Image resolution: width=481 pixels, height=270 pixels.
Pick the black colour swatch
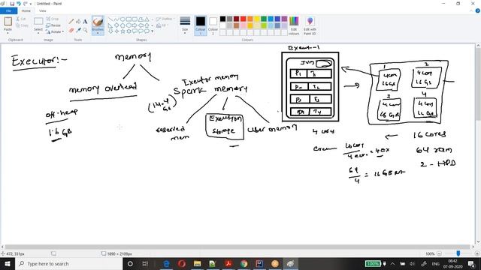click(222, 19)
